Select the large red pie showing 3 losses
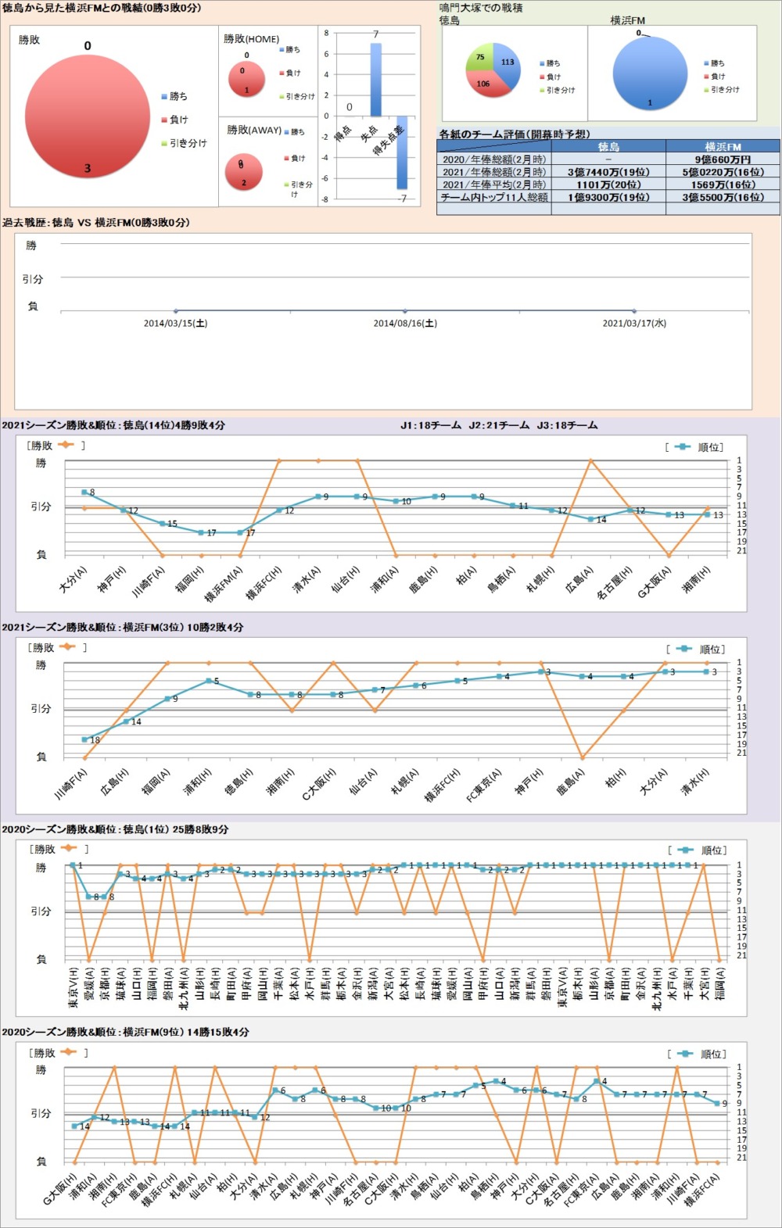Screen dimensions: 782x1228 [x=87, y=114]
